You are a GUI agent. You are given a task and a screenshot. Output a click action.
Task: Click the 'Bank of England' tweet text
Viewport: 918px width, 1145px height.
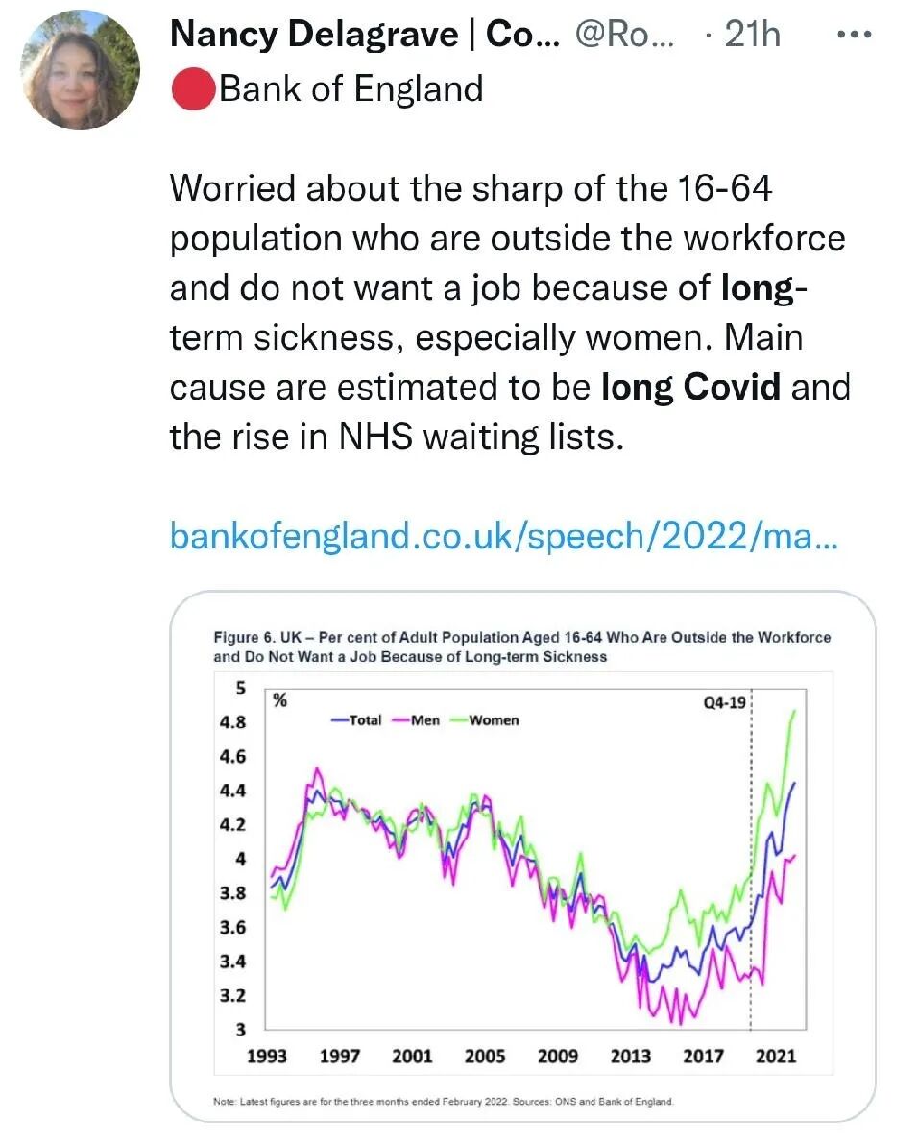(351, 89)
